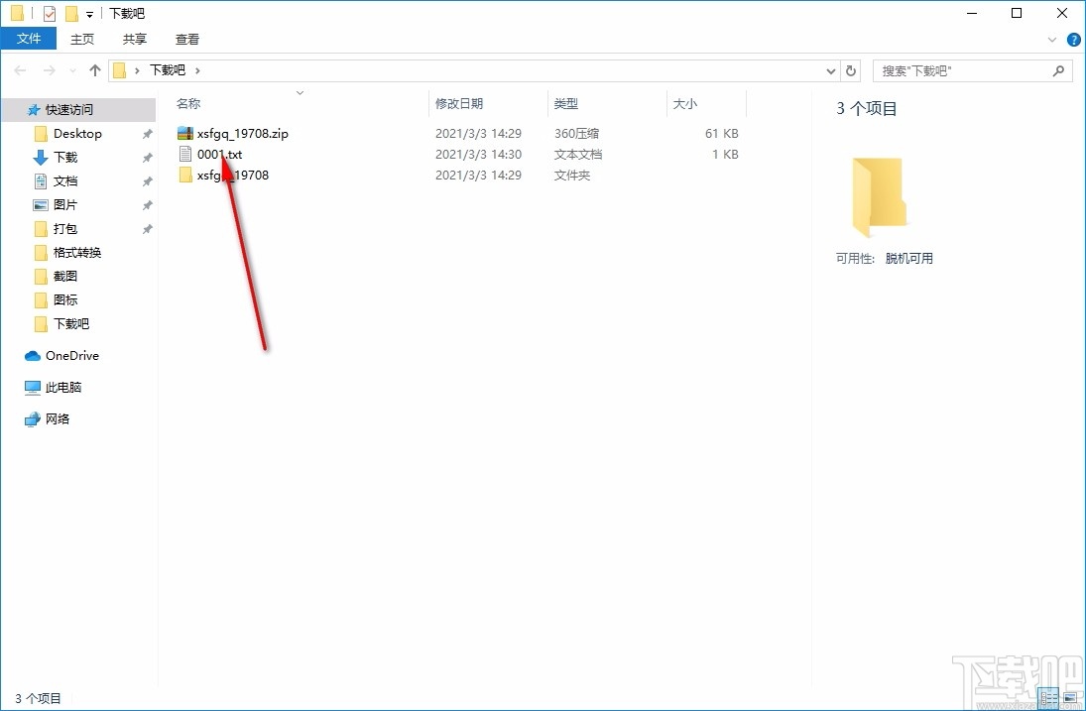Select the file 0001.txt

pos(219,155)
